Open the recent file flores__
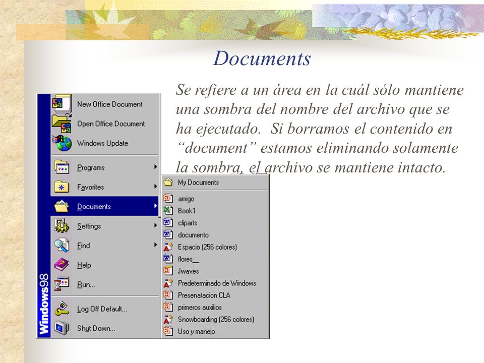 pyautogui.click(x=215, y=259)
